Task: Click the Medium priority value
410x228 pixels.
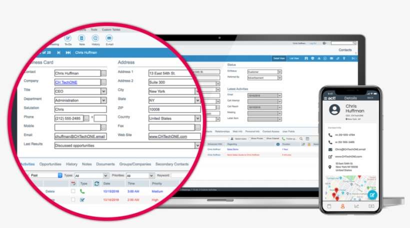Action: 157,192
